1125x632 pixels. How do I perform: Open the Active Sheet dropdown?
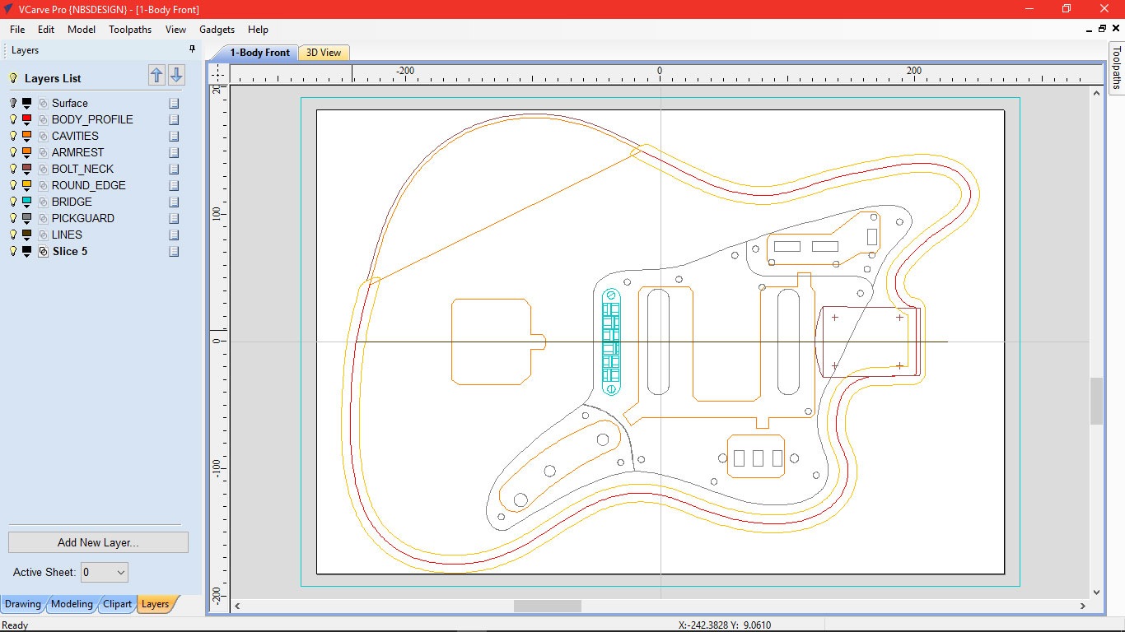pos(105,572)
